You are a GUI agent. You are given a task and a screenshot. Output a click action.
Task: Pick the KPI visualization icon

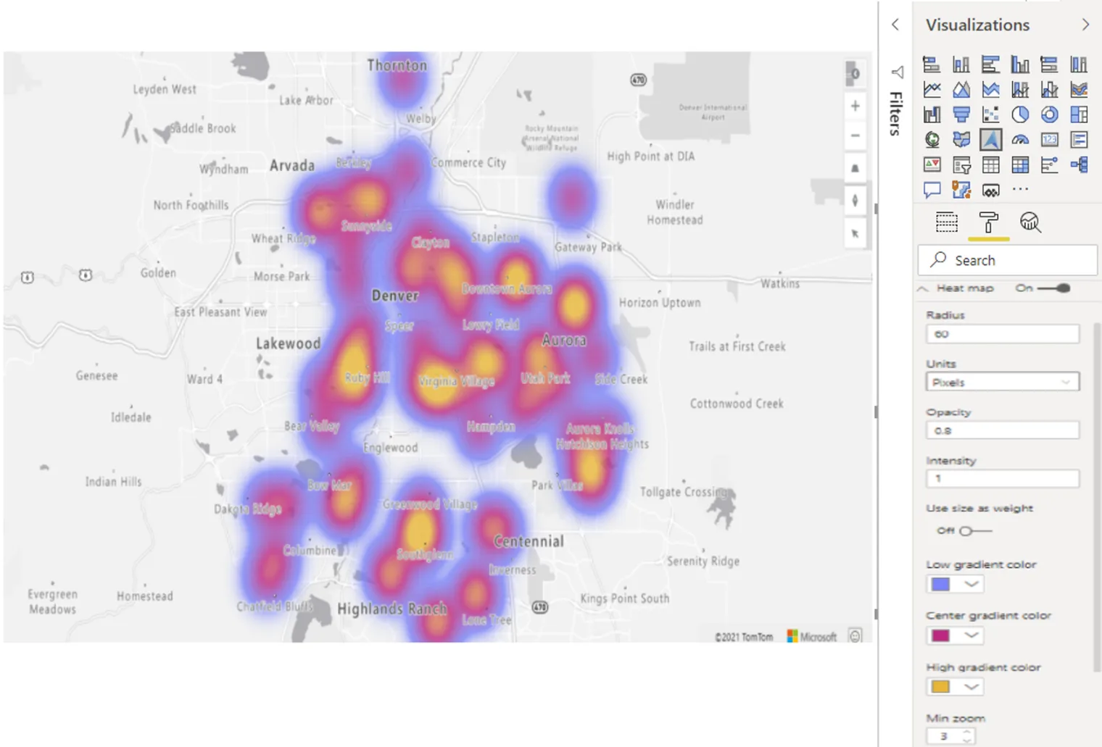[932, 164]
